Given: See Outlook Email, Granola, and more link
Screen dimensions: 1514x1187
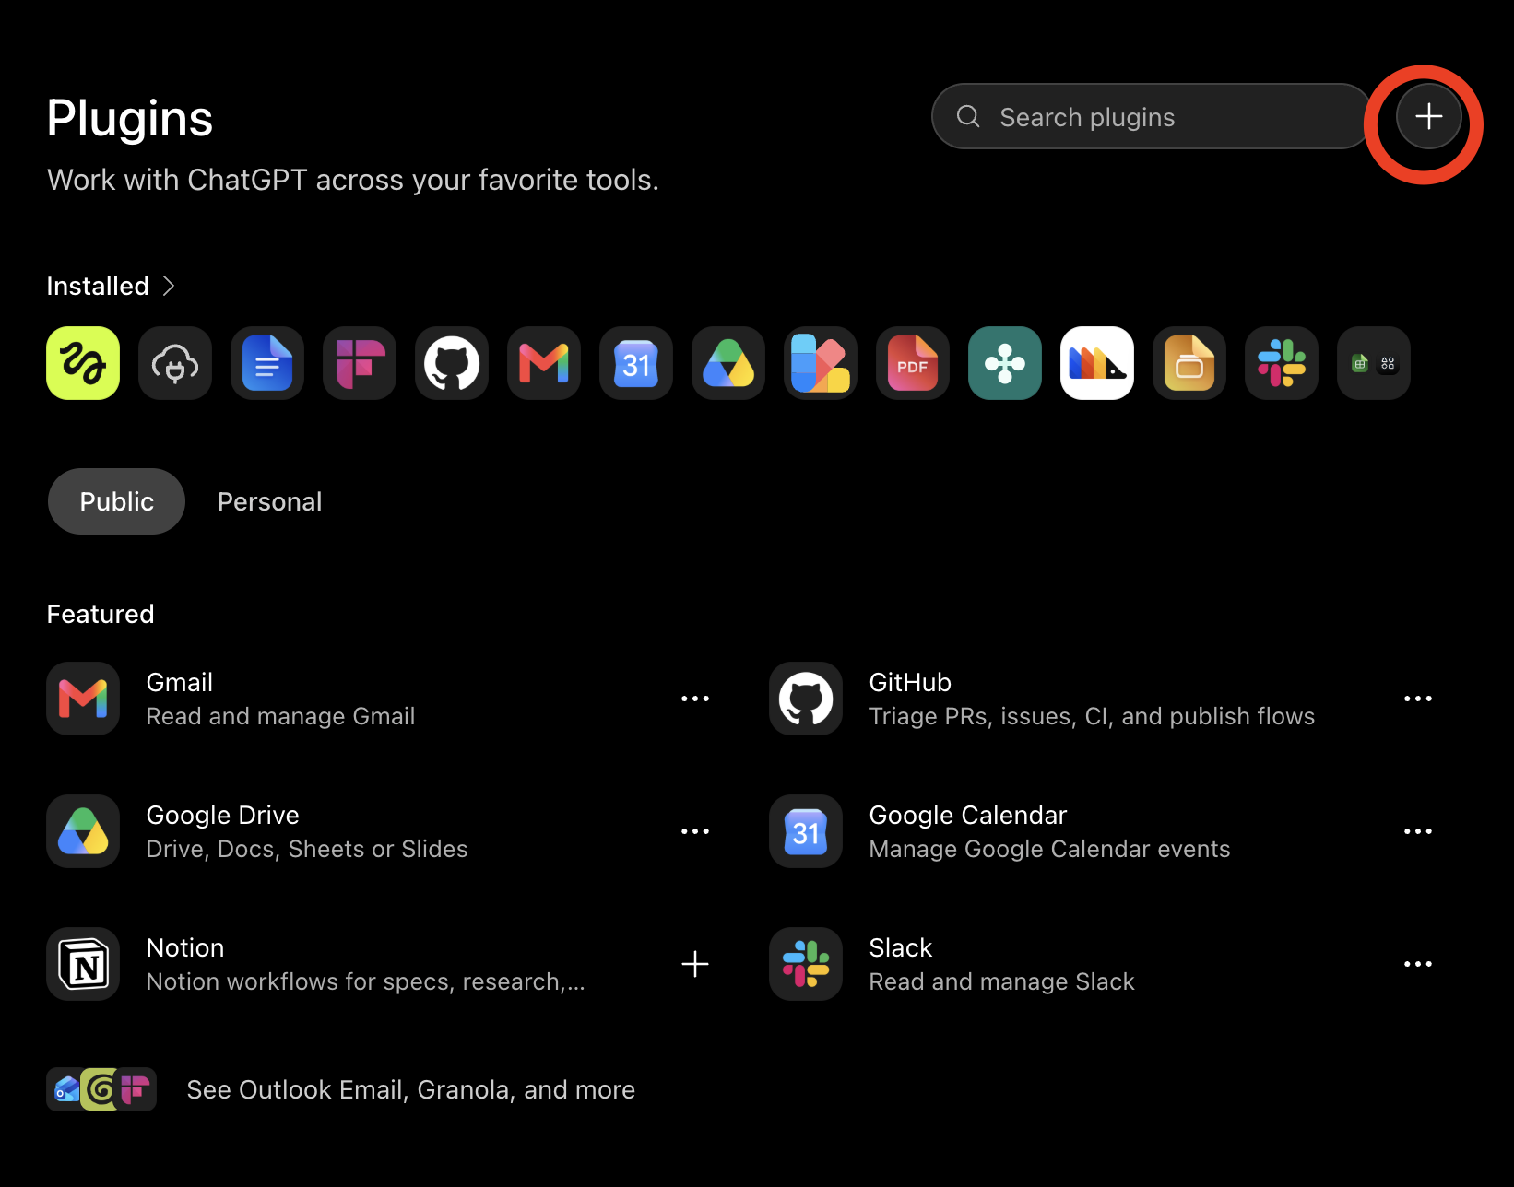Looking at the screenshot, I should pos(410,1089).
